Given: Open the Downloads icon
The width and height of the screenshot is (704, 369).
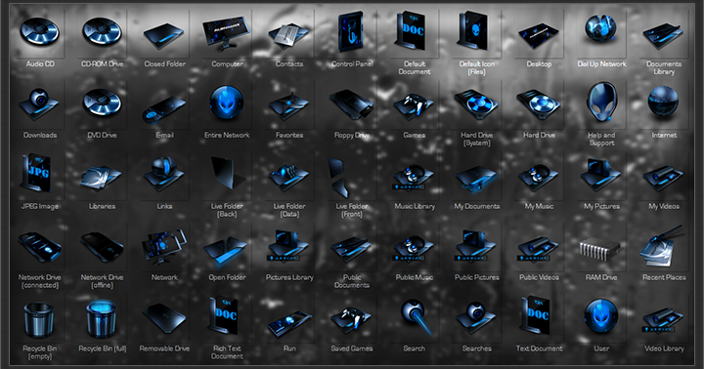Looking at the screenshot, I should point(39,104).
